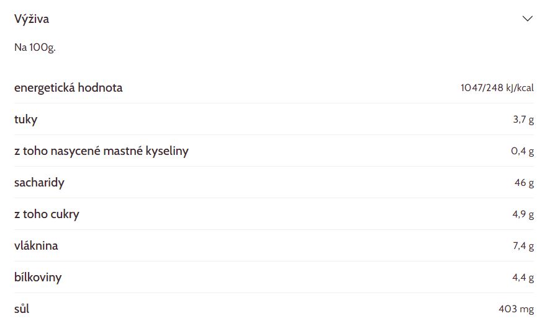Click the 248 kcal energy figure
Image resolution: width=545 pixels, height=329 pixels.
(x=495, y=88)
